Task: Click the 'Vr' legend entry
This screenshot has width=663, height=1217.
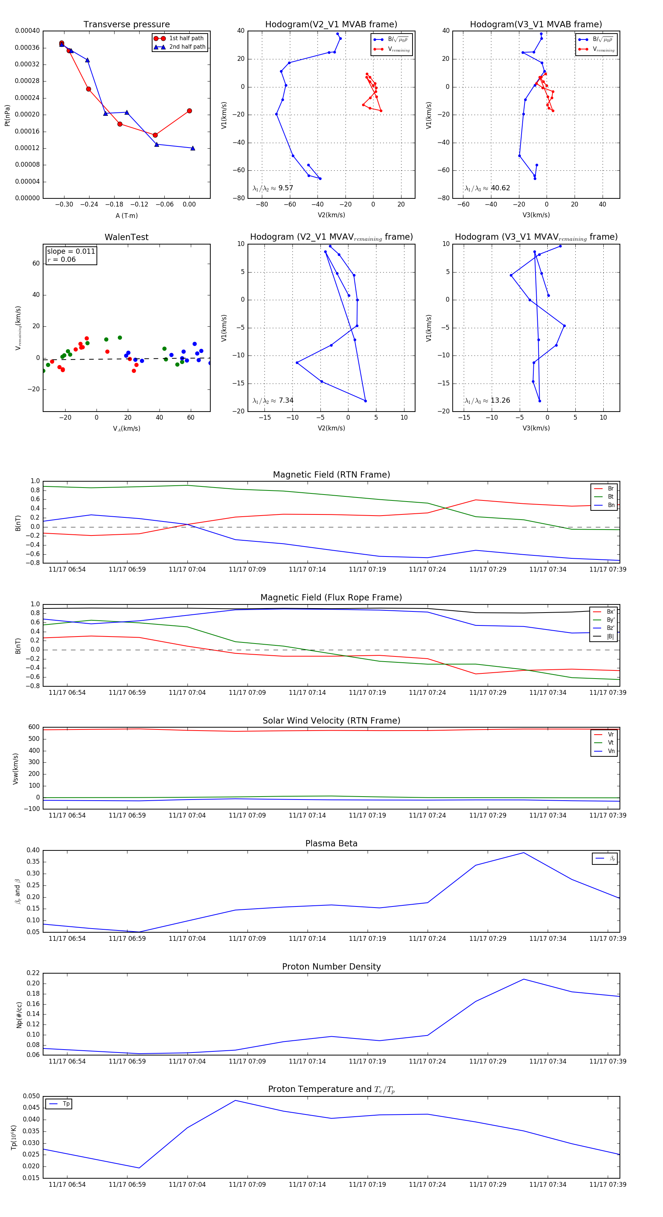Action: 604,735
